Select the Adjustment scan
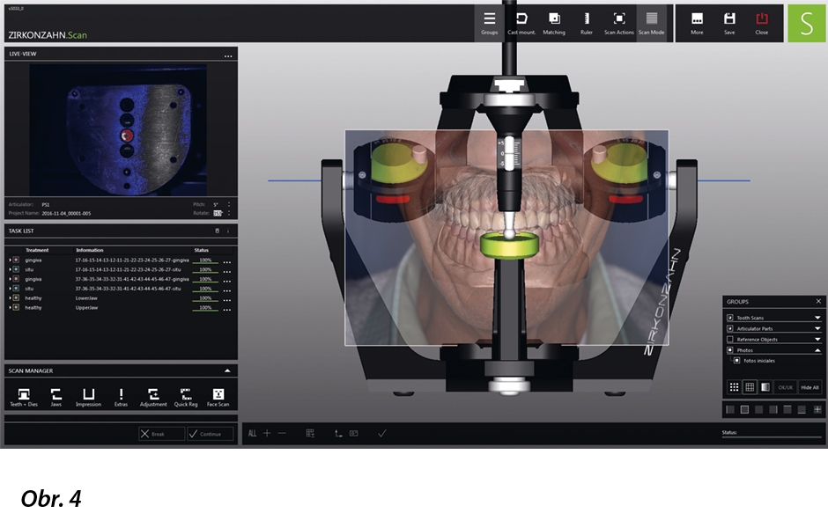 click(x=153, y=397)
